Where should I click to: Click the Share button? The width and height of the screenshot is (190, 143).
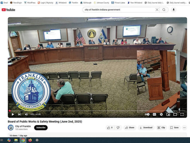click(129, 127)
